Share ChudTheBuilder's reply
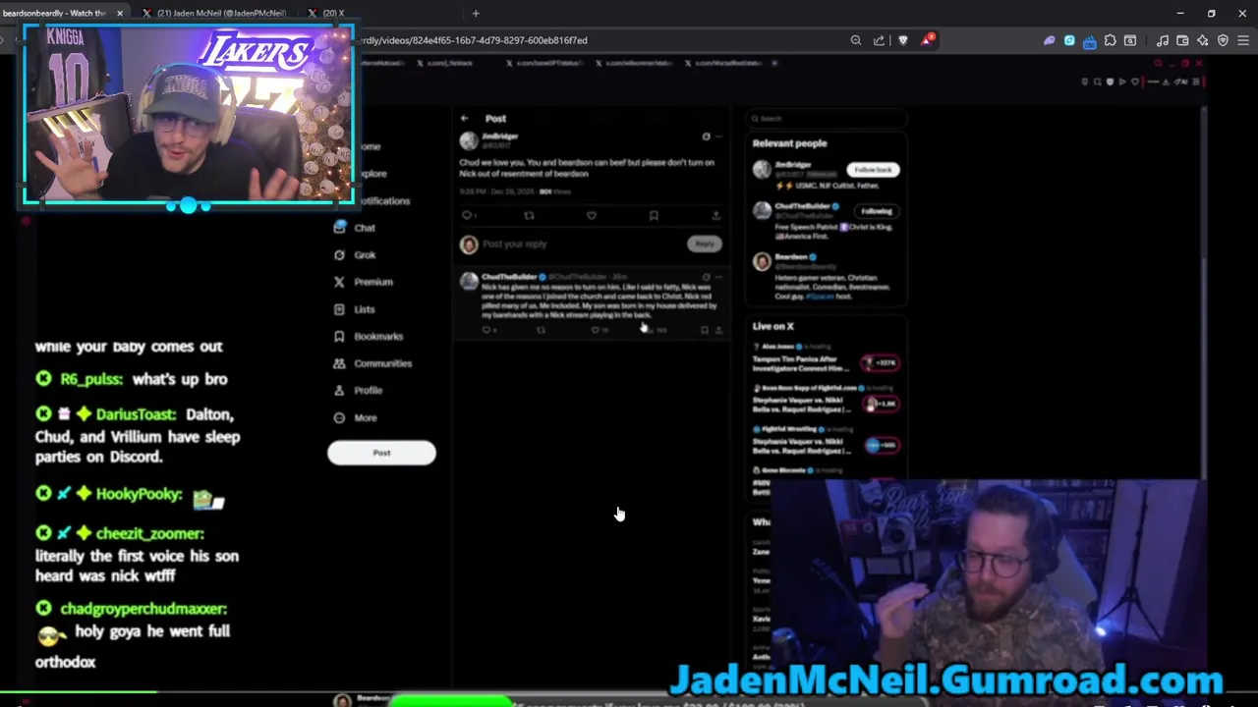Viewport: 1258px width, 707px height. coord(718,330)
